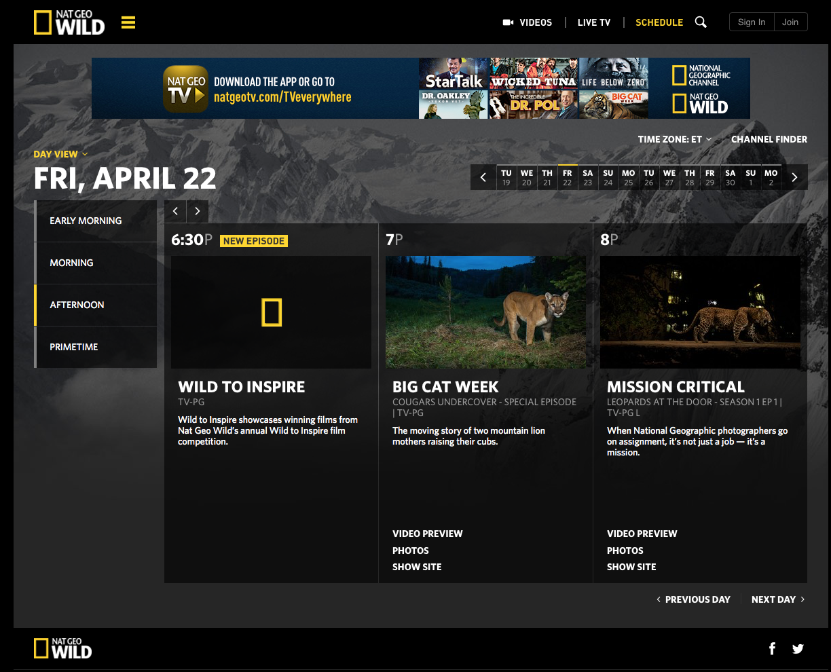Click Nat Geo TV app logo in banner
Screen dimensions: 831x672
(x=185, y=88)
